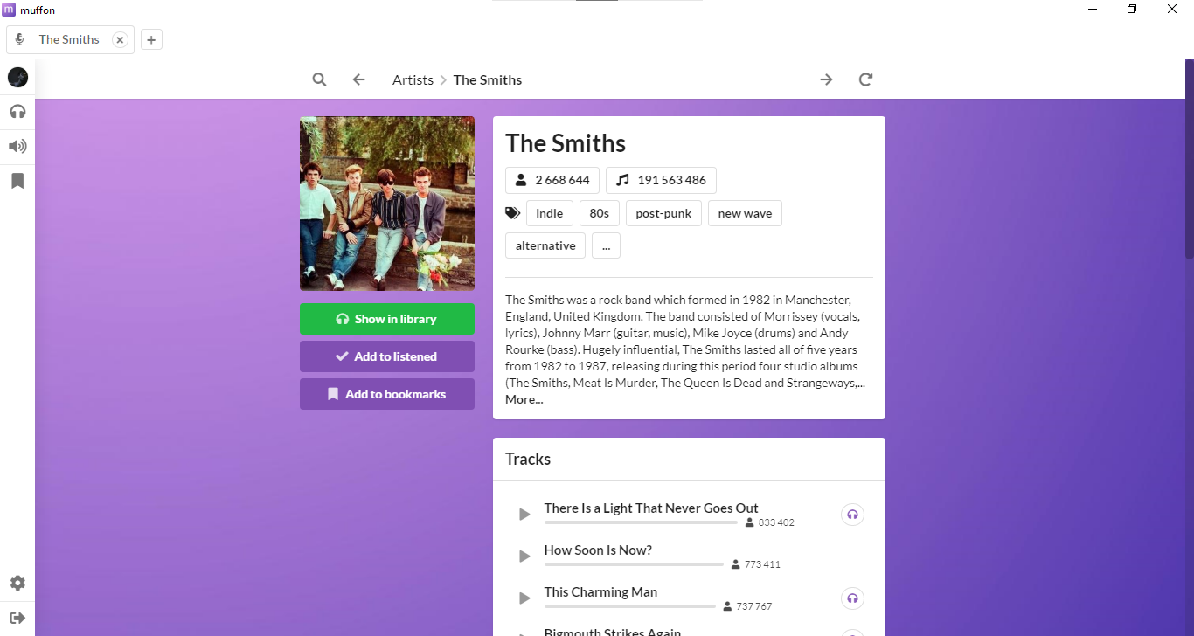The height and width of the screenshot is (636, 1194).
Task: Open settings via the gear icon
Action: point(17,583)
